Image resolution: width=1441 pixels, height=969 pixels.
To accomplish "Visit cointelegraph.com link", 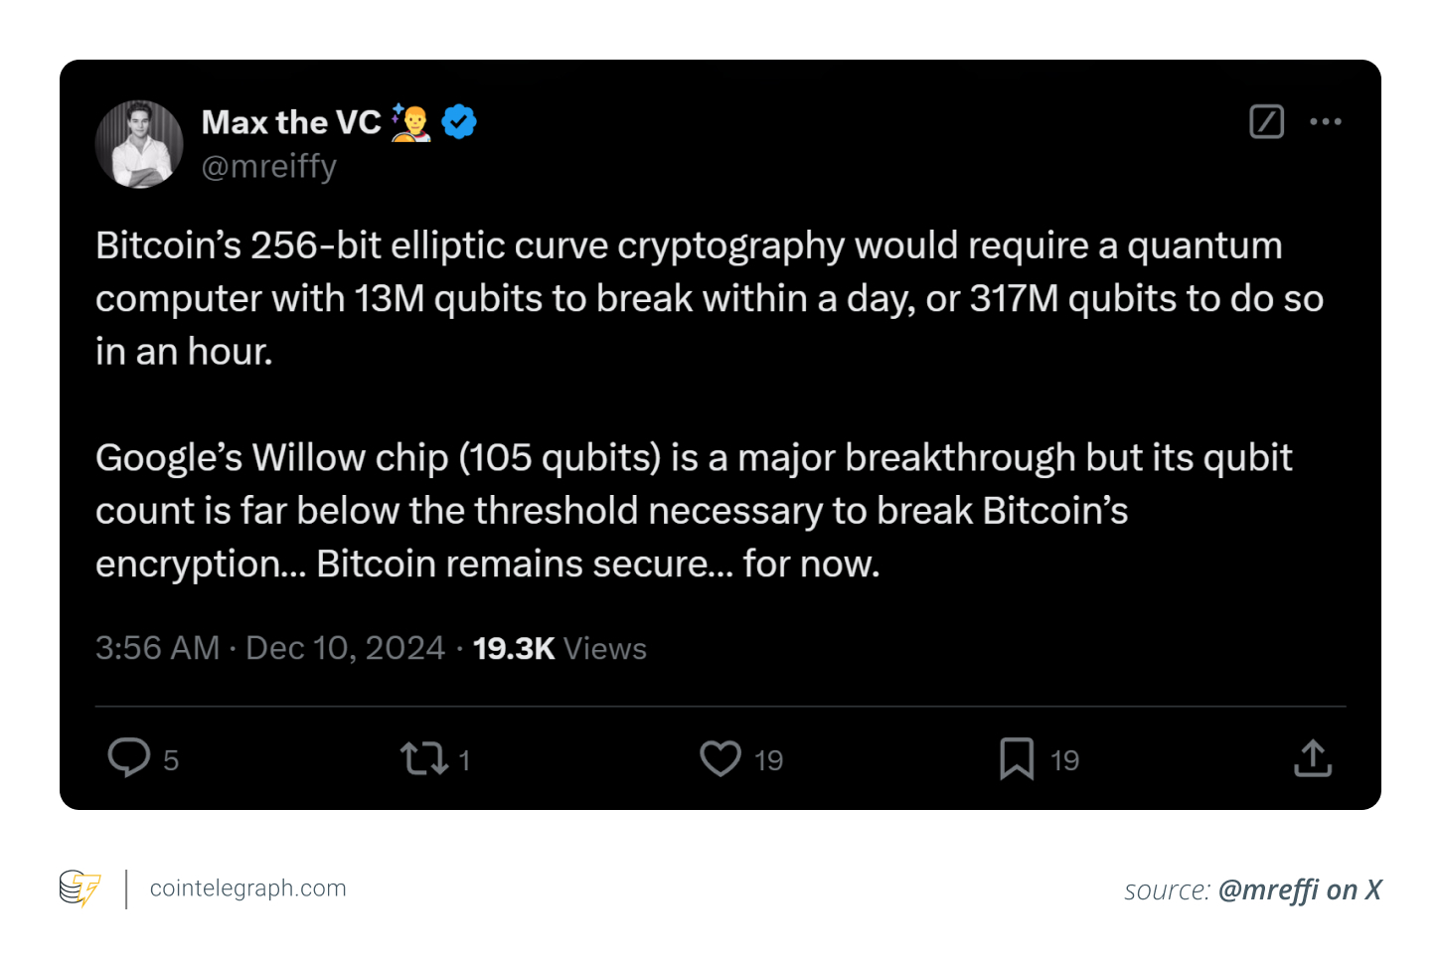I will 246,888.
